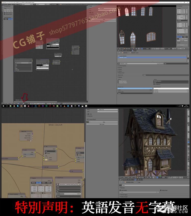
Task: Open the Blender app on the Windows taskbar
Action: pos(21,106)
